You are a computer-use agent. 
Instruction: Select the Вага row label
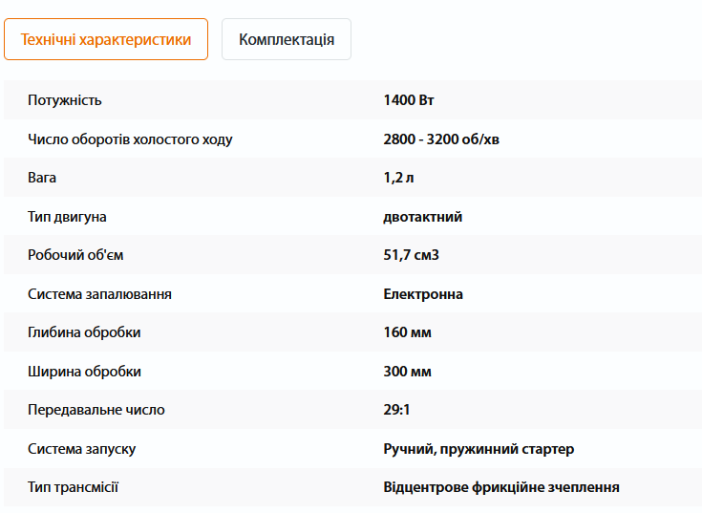42,178
